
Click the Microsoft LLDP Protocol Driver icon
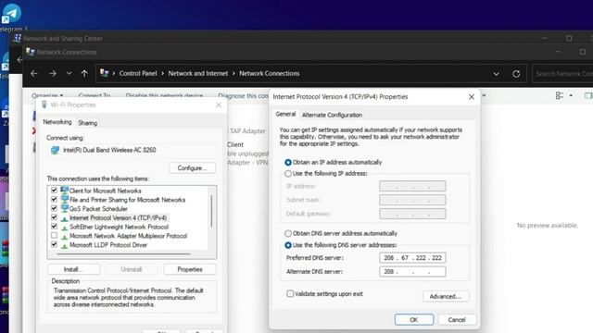[65, 246]
